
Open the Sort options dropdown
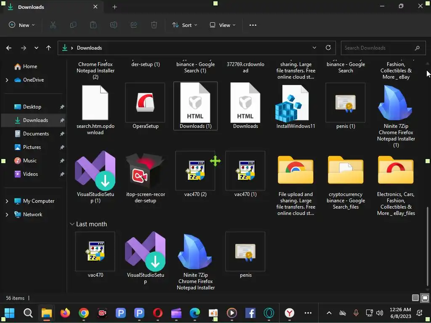tap(185, 25)
